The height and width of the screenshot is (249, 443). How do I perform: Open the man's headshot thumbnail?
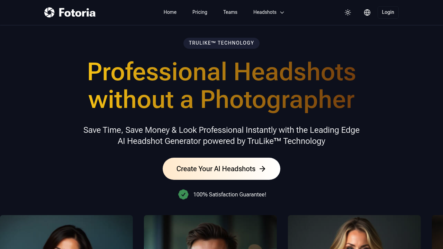point(210,232)
